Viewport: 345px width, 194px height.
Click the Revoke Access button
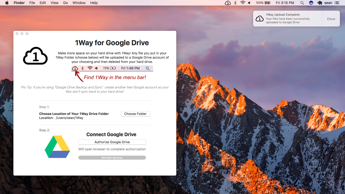pos(112,157)
